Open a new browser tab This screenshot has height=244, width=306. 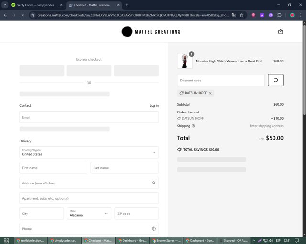click(127, 5)
